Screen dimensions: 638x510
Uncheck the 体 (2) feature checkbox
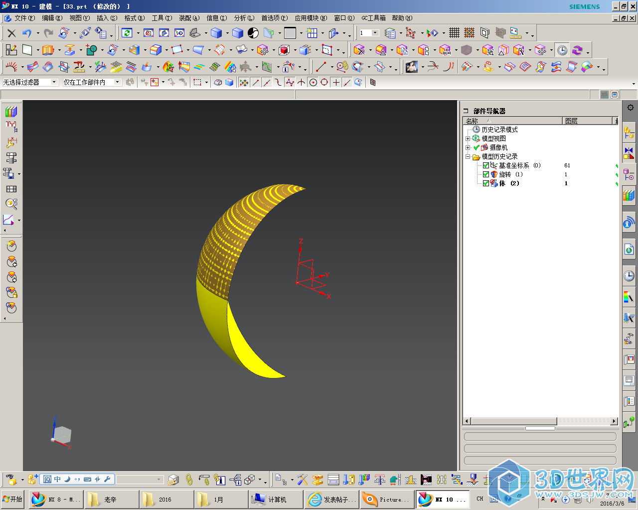pos(486,183)
